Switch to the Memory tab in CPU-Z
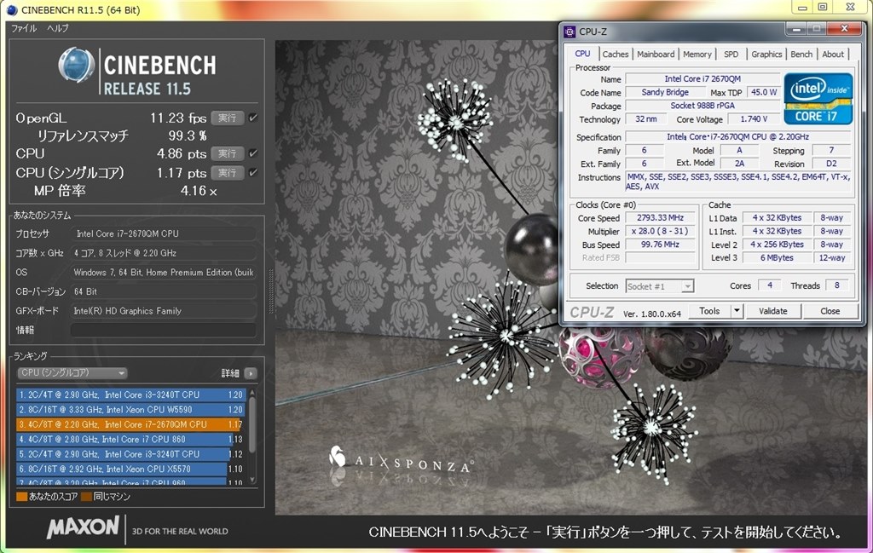Screen dimensions: 873x553 point(697,54)
